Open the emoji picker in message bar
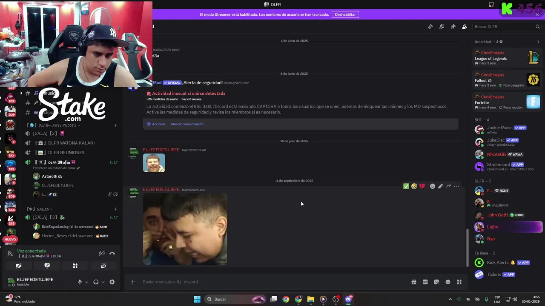 click(x=448, y=282)
